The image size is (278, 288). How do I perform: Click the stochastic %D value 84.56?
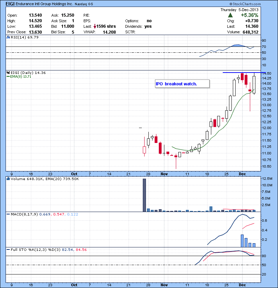pos(81,250)
